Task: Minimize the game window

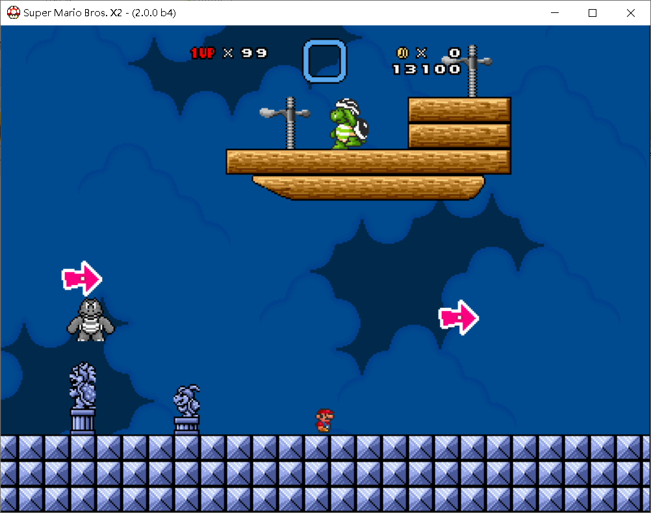Action: pos(555,13)
